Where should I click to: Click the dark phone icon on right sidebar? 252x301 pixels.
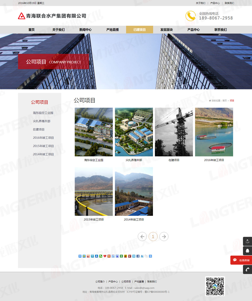(x=247, y=269)
